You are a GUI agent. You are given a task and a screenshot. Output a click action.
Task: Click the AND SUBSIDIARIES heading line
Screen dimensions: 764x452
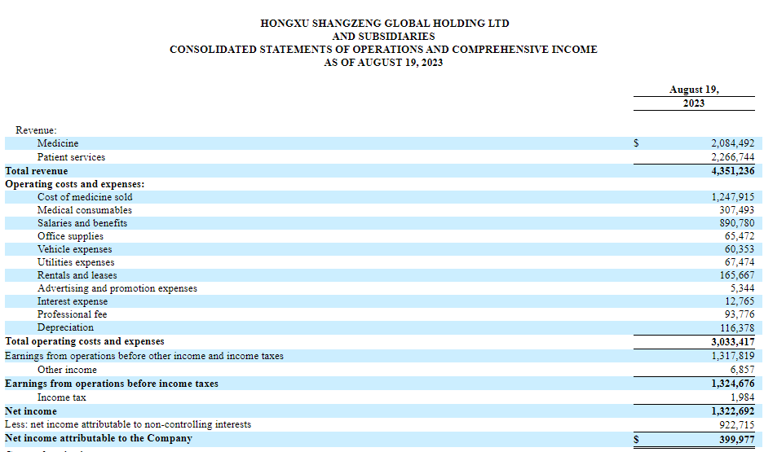(383, 37)
